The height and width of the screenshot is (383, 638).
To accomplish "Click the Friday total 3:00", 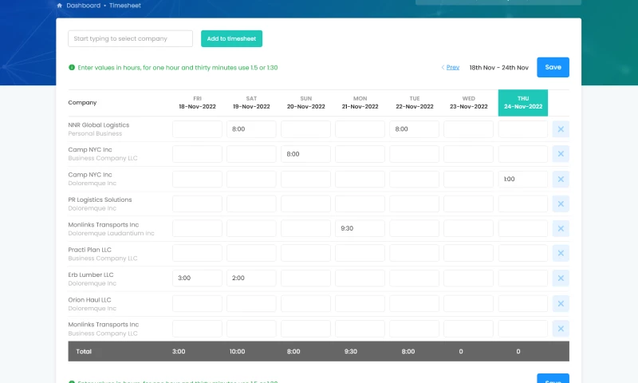I will pyautogui.click(x=179, y=352).
